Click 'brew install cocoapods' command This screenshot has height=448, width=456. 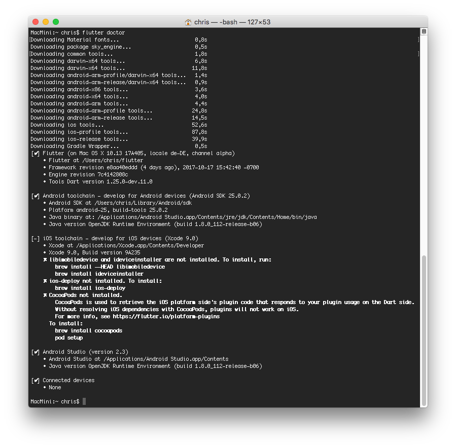point(89,330)
